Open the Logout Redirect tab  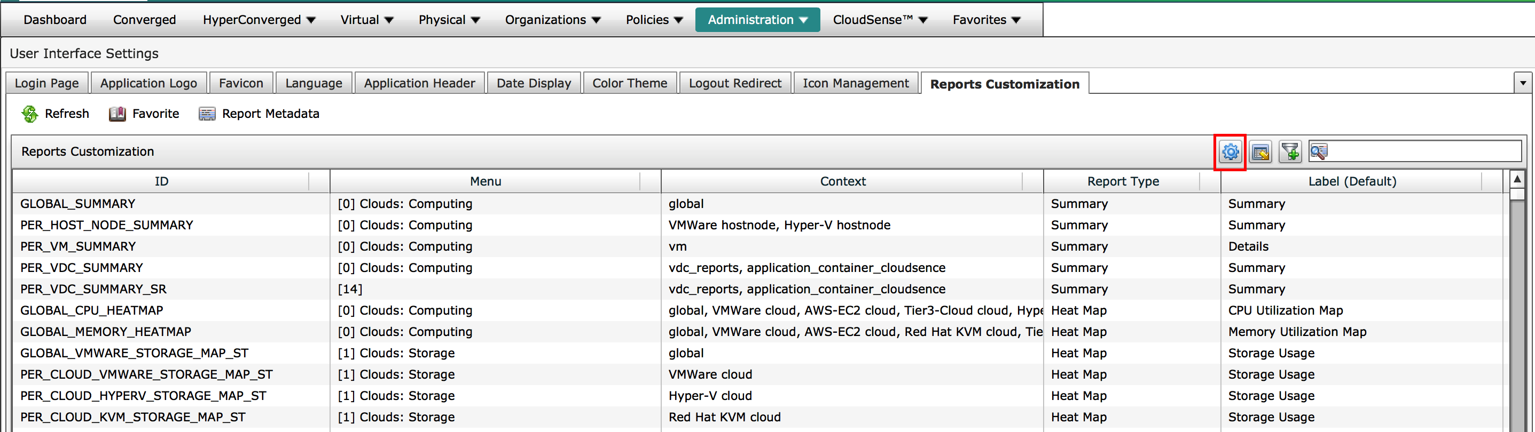coord(735,83)
